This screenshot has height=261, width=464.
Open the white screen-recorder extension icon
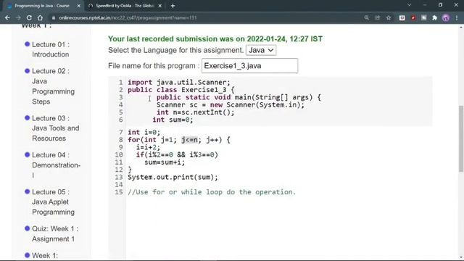click(402, 17)
